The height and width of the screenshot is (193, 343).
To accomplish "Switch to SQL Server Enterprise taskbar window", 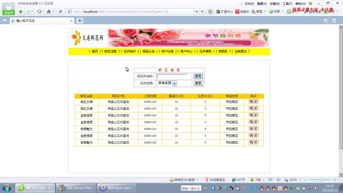I will 76,188.
